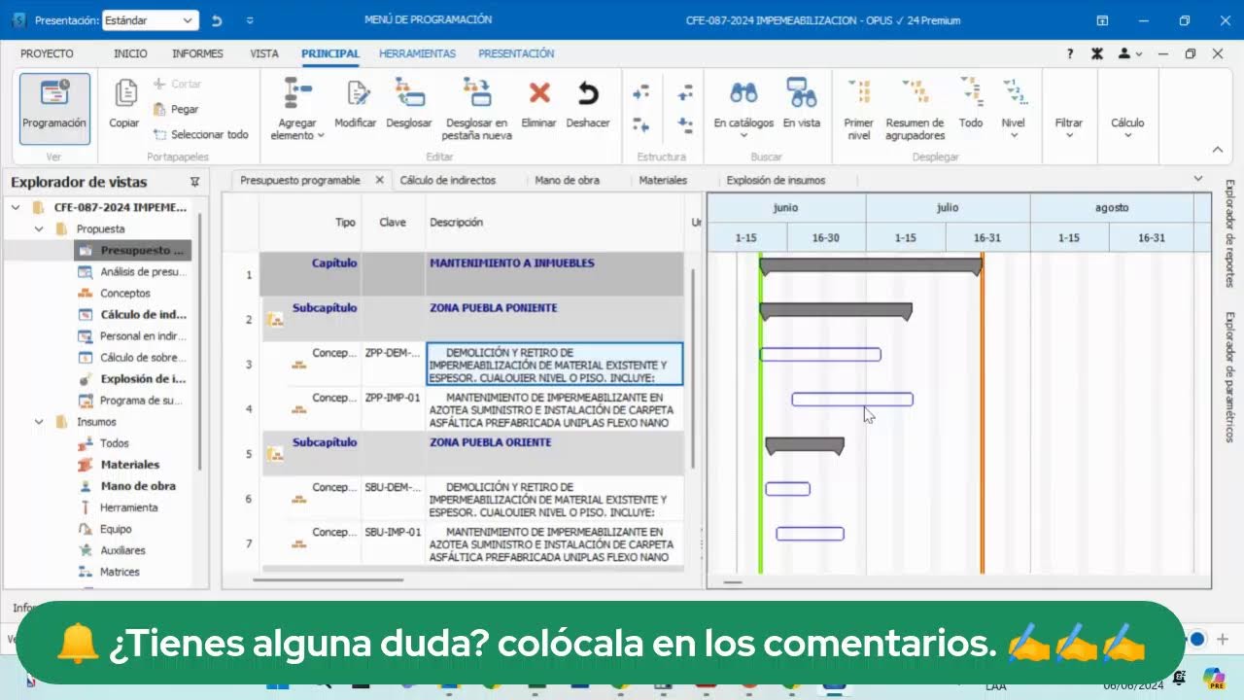The image size is (1244, 700).
Task: Click the undo arrow in title bar
Action: (217, 19)
